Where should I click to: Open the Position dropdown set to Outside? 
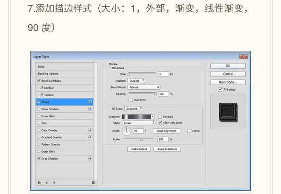click(x=137, y=80)
